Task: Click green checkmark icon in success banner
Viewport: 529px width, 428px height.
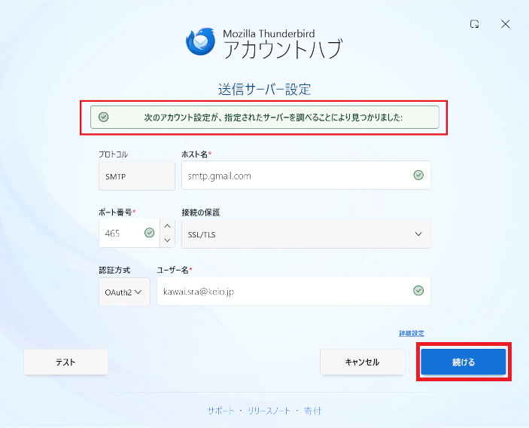Action: pos(104,117)
